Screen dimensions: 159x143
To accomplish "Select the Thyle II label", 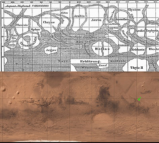I will (137, 68).
